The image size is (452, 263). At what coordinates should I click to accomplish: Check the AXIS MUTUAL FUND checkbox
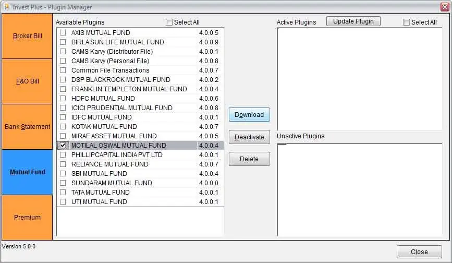[x=63, y=32]
